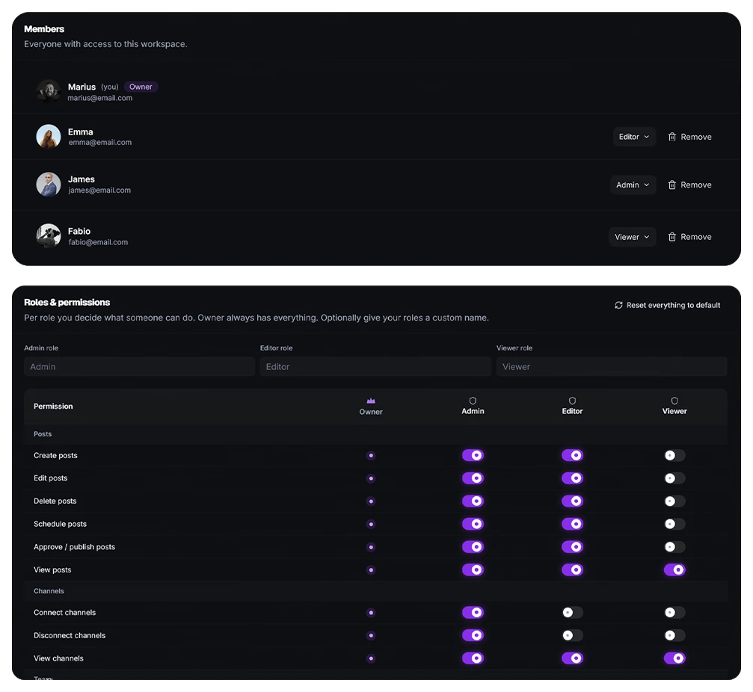Open Emma's Editor role dropdown
The height and width of the screenshot is (692, 753).
[634, 137]
